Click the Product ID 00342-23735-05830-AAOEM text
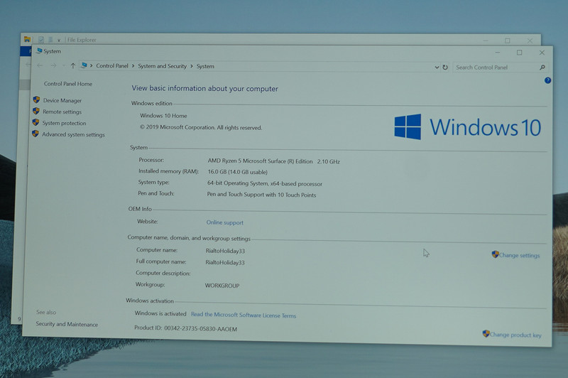568x378 pixels. tap(201, 329)
